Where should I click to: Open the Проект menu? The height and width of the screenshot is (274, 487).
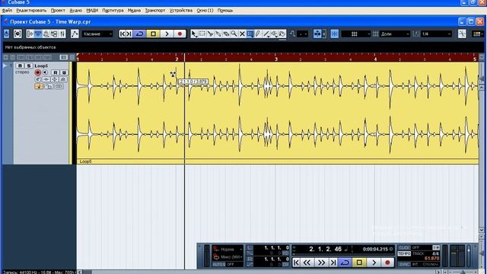coord(58,10)
